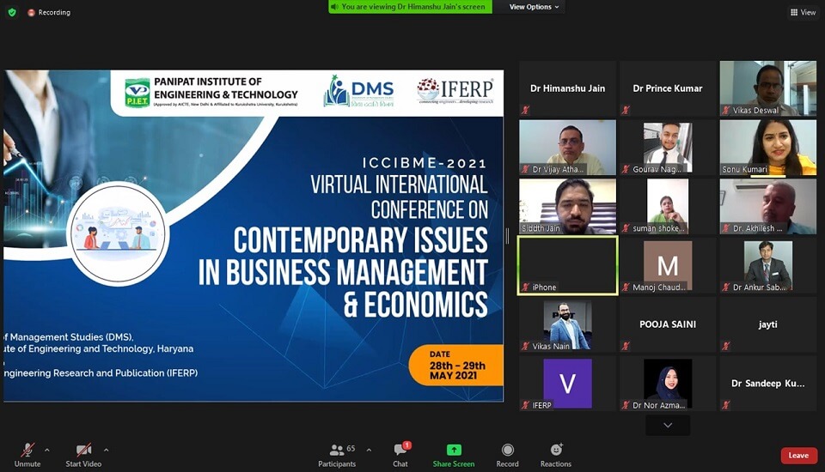Click the green Share Screen icon

[x=454, y=451]
